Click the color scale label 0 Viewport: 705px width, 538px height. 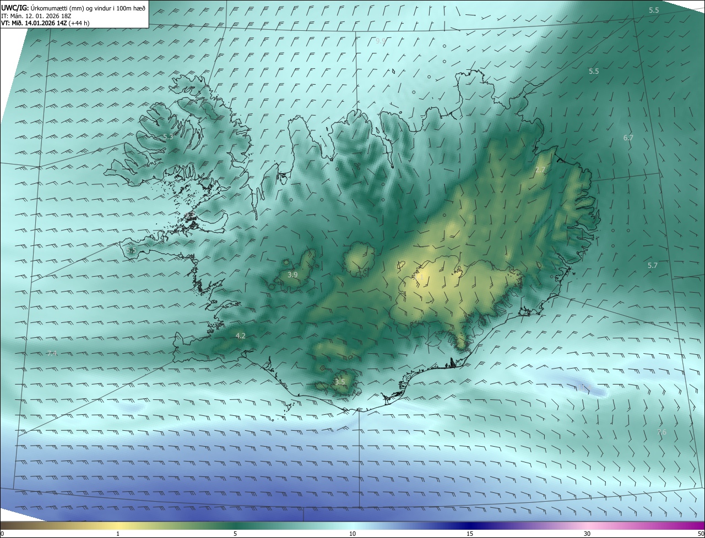coord(2,534)
